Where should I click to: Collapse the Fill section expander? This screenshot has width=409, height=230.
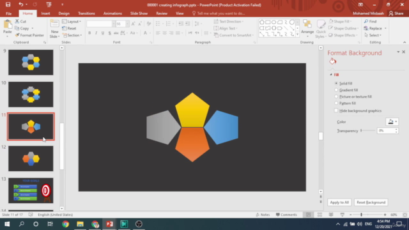pyautogui.click(x=331, y=75)
